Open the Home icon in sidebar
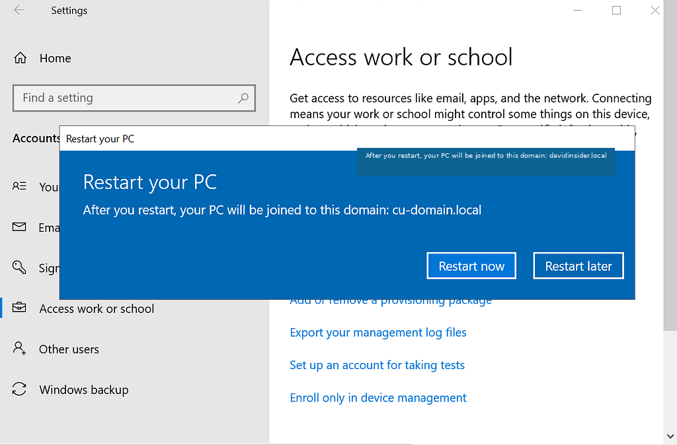Viewport: 677px width, 445px height. [x=20, y=58]
